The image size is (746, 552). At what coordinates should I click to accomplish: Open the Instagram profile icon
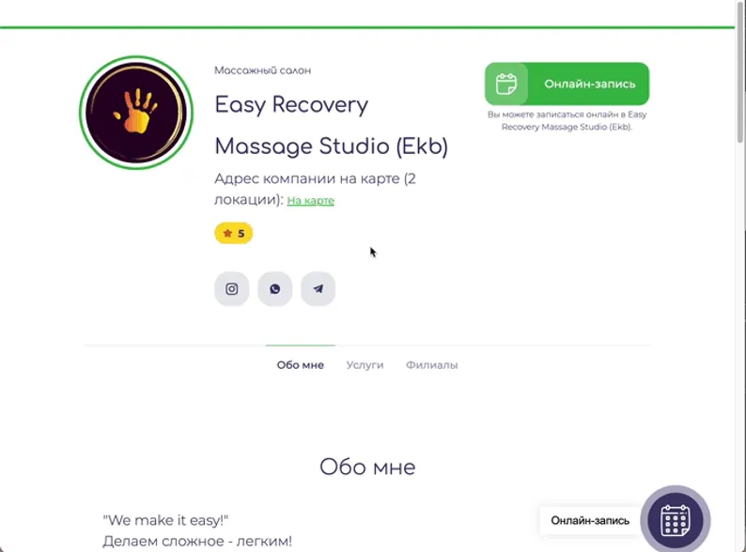pos(232,288)
